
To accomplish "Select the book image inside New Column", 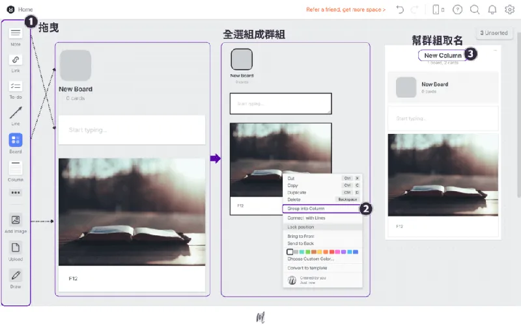I will pos(443,175).
